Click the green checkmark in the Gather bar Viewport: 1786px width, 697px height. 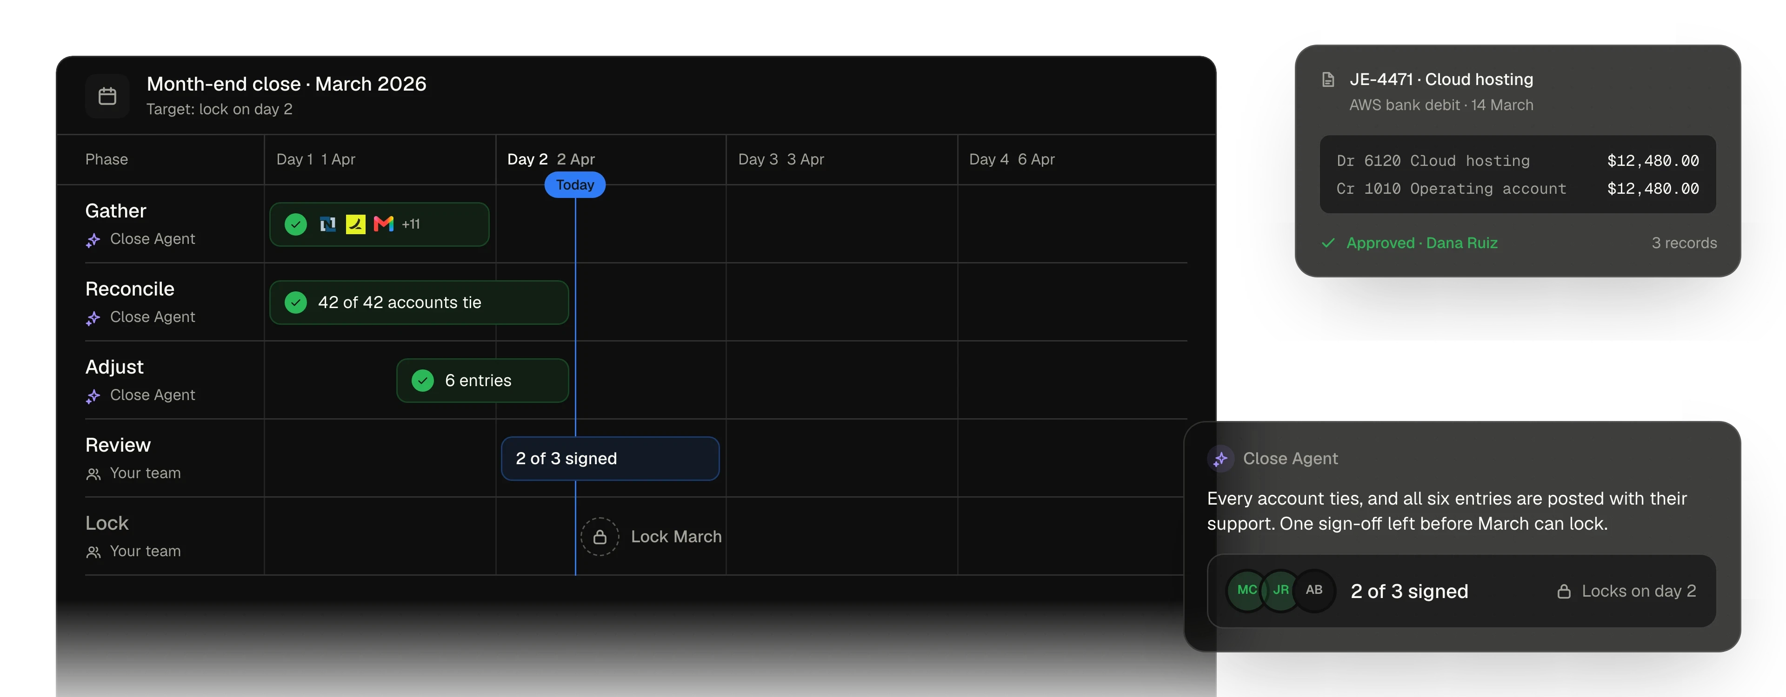[296, 224]
